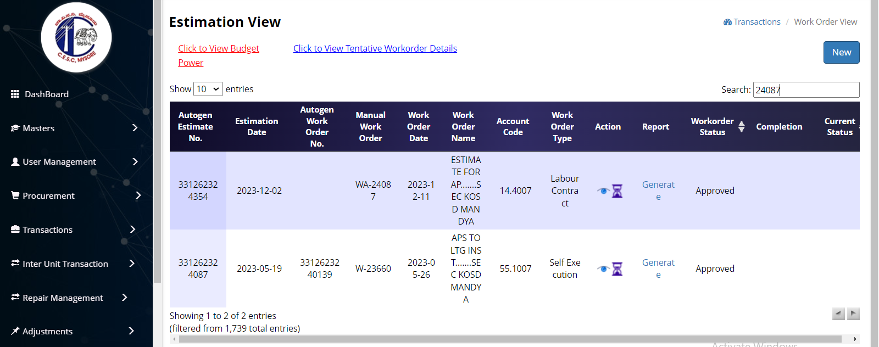
Task: Sort by Account Code column header
Action: tap(513, 127)
